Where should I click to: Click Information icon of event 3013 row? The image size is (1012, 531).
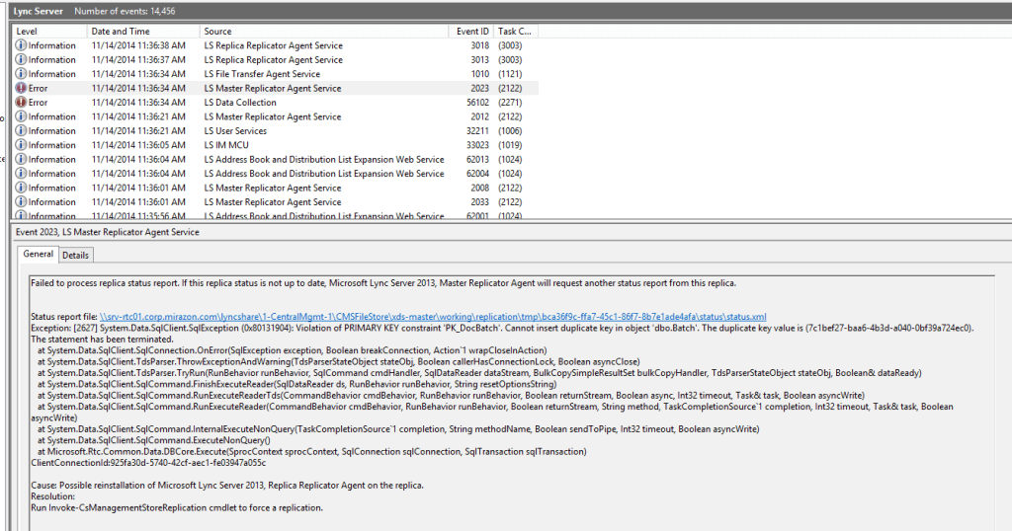point(21,60)
